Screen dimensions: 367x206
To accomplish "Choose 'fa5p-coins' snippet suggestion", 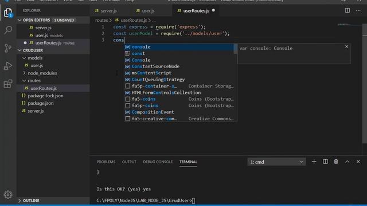I will tap(179, 105).
